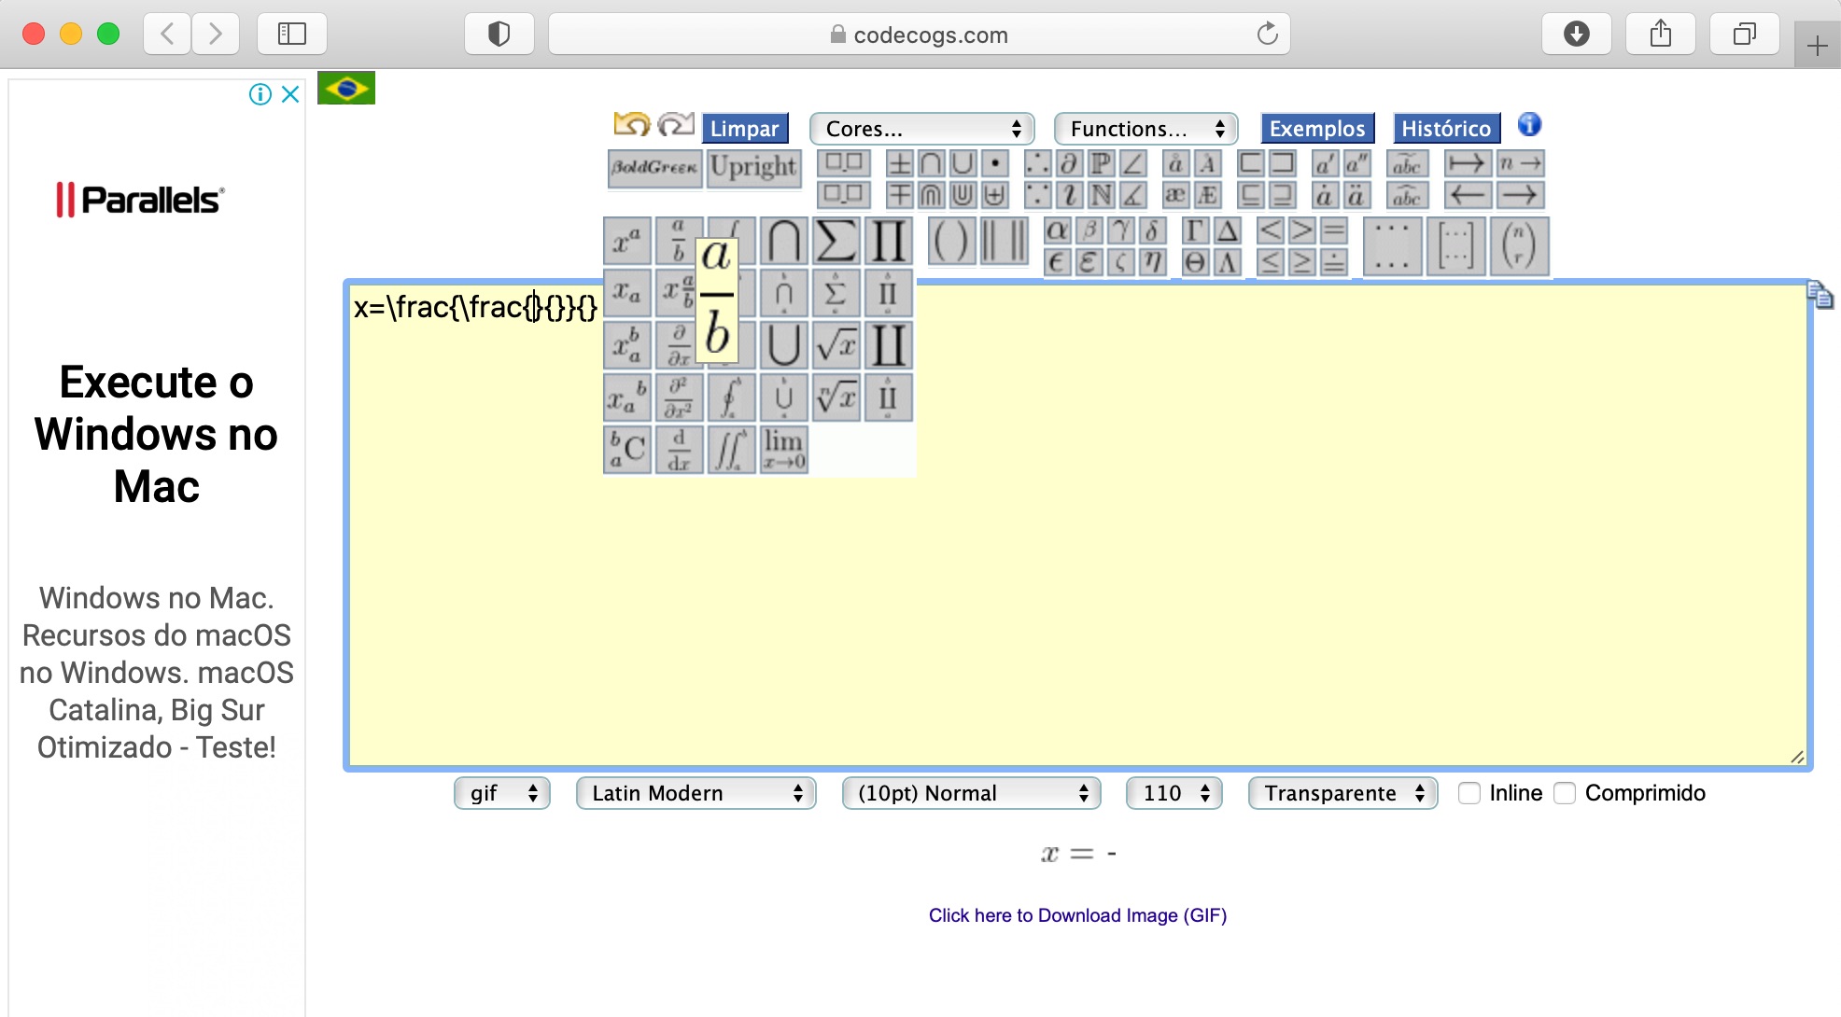Screen dimensions: 1841x1017
Task: Insert the big intersection symbol
Action: [783, 243]
